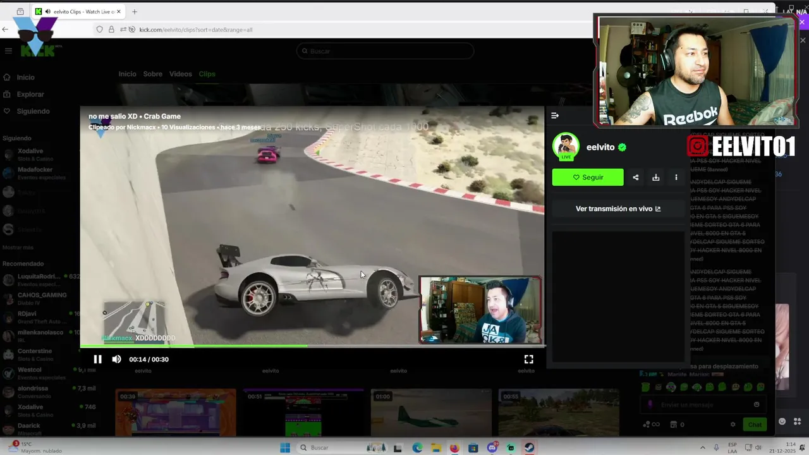This screenshot has width=809, height=455.
Task: Open emoji picker in chat input
Action: (x=757, y=404)
